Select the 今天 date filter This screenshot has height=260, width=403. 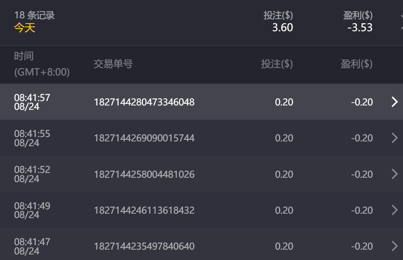[x=25, y=28]
